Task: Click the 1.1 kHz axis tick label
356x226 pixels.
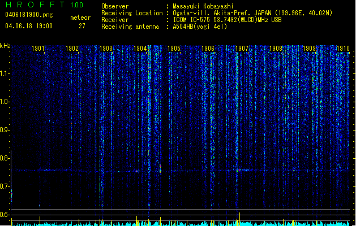Action: coord(5,73)
